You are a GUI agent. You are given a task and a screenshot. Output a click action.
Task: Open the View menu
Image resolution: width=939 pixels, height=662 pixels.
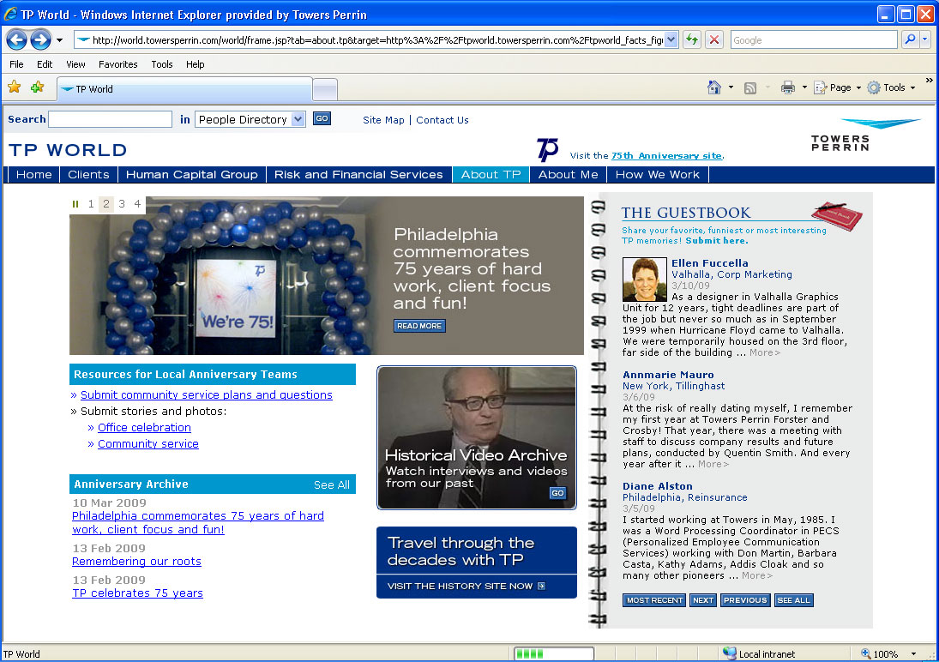tap(75, 64)
